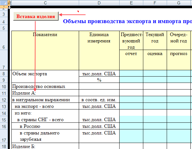This screenshot has height=149, width=192.
Task: Click the 'Изделие Б:' cell
Action: pos(45,146)
